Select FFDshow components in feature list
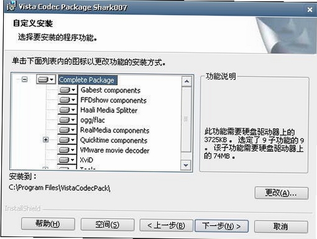Viewport: 317px width, 239px height. pyautogui.click(x=113, y=100)
